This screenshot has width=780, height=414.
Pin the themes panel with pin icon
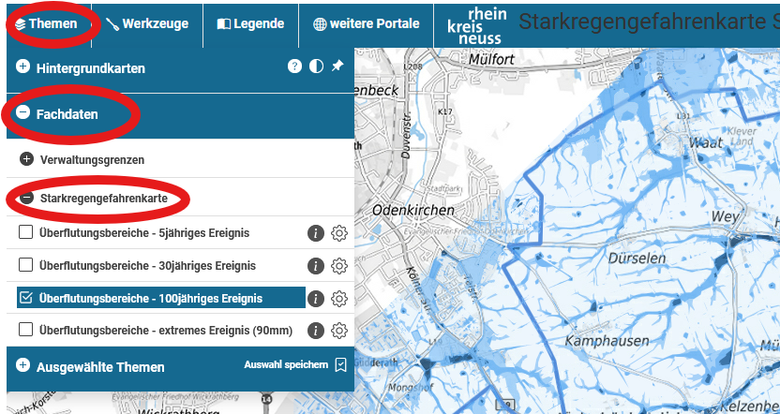[337, 67]
